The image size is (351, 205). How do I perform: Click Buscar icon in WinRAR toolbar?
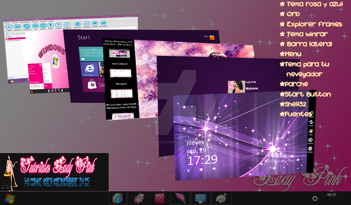click(51, 25)
